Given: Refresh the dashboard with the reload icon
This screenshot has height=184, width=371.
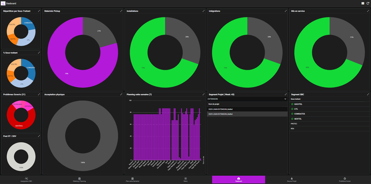Looking at the screenshot, I should [368, 3].
